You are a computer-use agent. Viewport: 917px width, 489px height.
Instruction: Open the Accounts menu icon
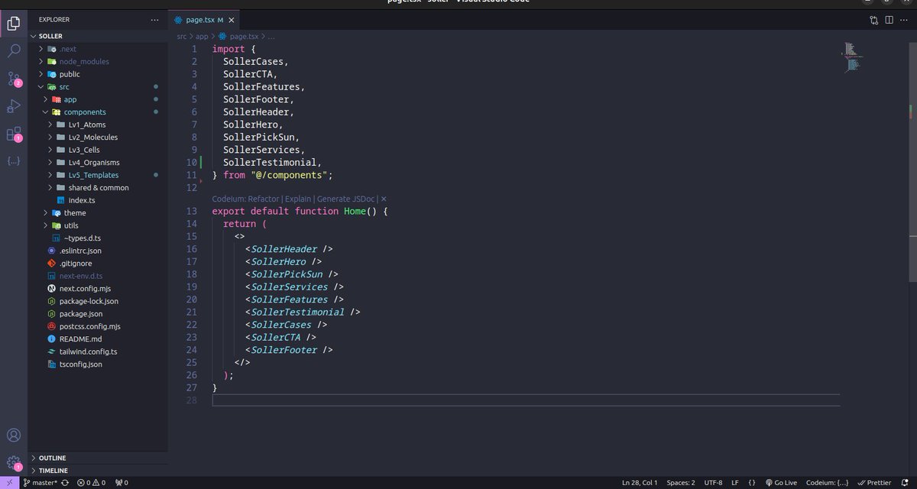pos(14,436)
